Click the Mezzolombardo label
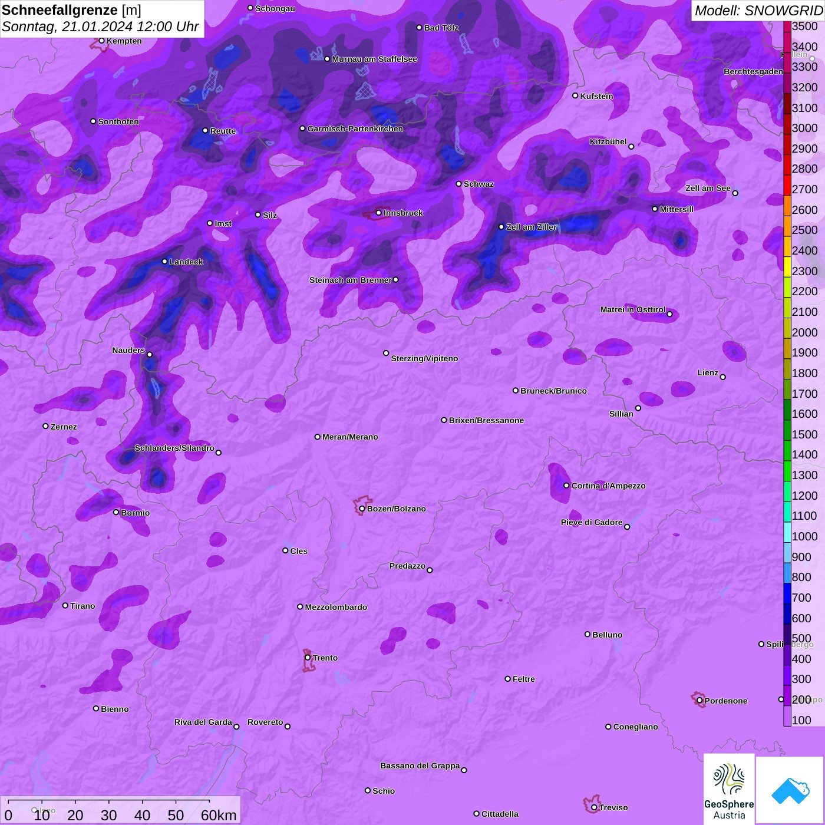 (336, 607)
